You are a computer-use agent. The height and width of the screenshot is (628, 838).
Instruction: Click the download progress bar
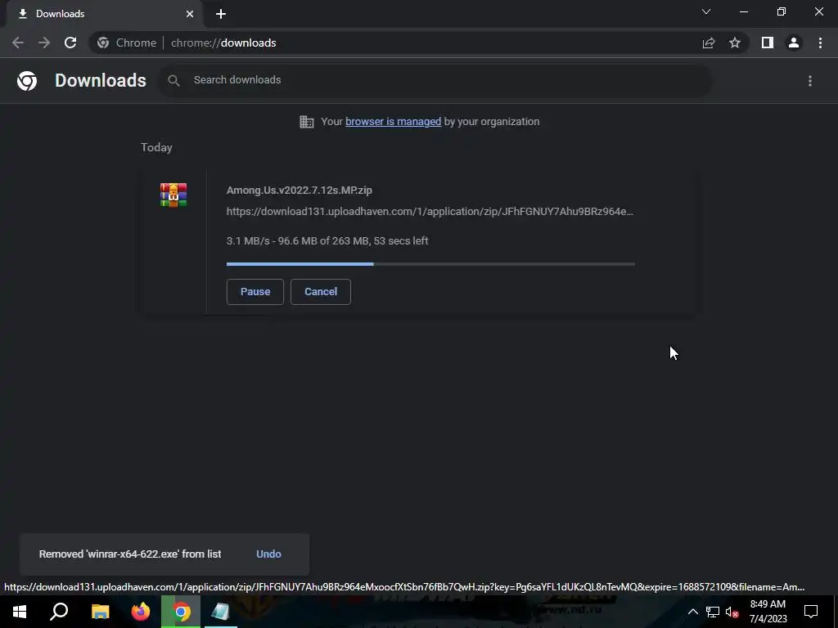point(430,264)
